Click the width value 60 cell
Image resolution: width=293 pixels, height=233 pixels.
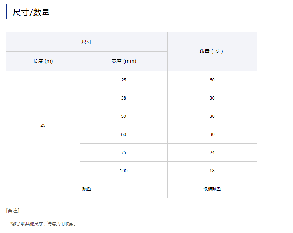click(x=124, y=134)
